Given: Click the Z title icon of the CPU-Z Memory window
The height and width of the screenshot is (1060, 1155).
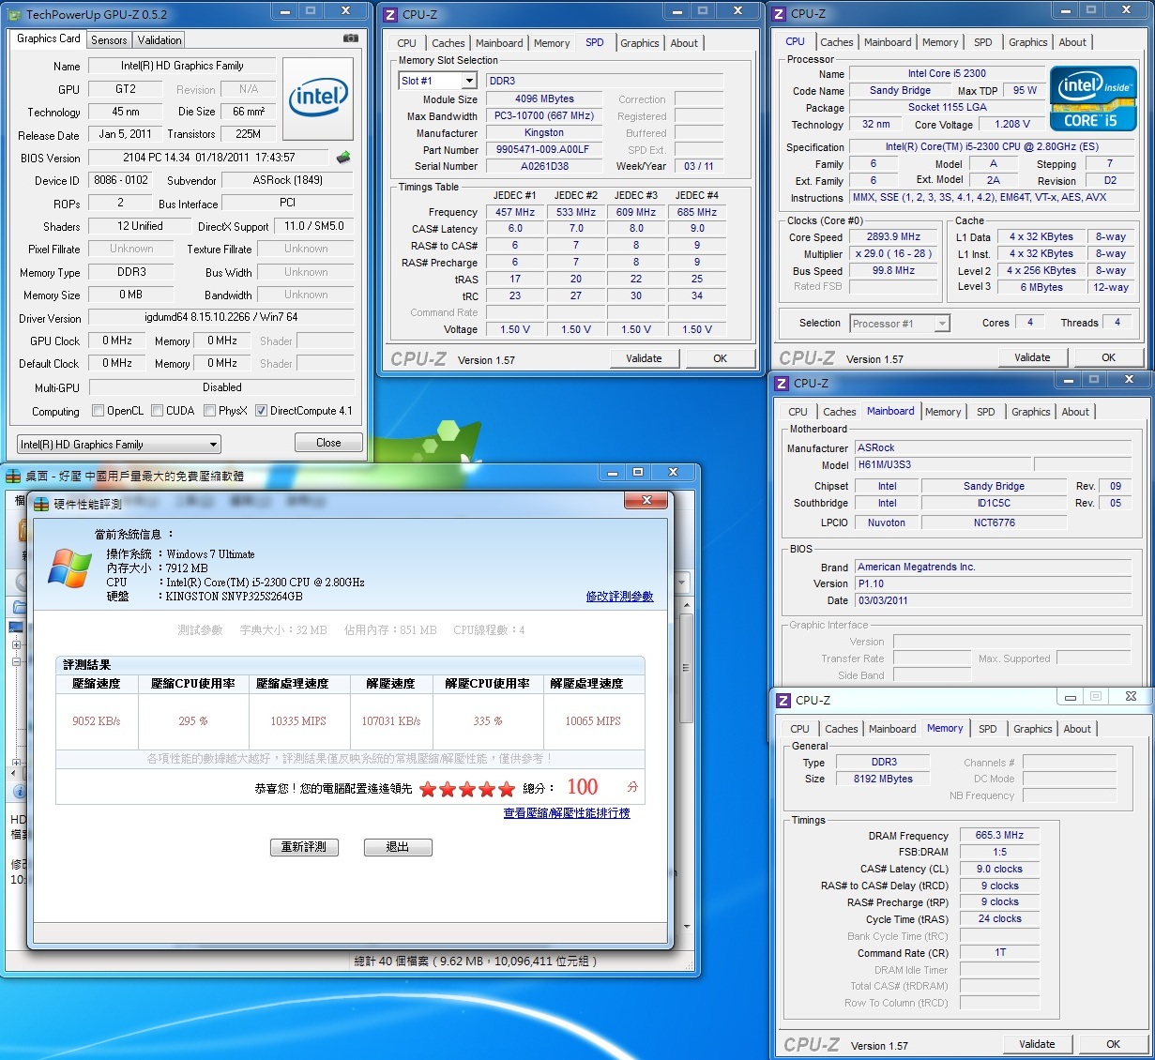Looking at the screenshot, I should coord(783,700).
